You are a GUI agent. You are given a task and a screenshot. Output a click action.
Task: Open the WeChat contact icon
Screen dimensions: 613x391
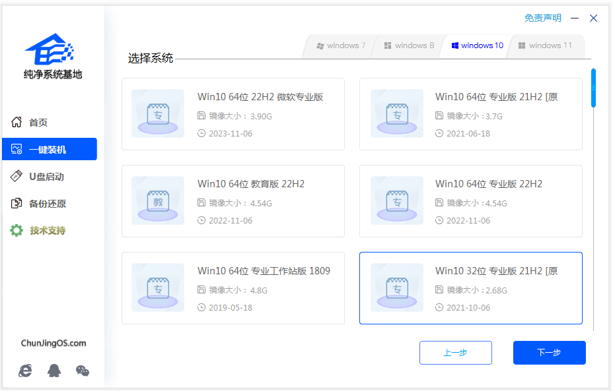(83, 371)
